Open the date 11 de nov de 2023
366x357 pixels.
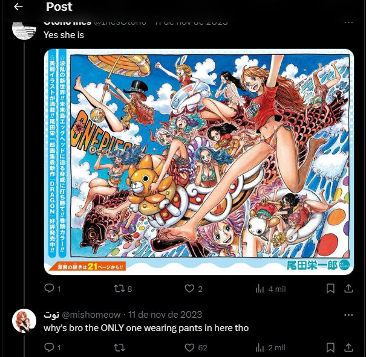pos(165,315)
